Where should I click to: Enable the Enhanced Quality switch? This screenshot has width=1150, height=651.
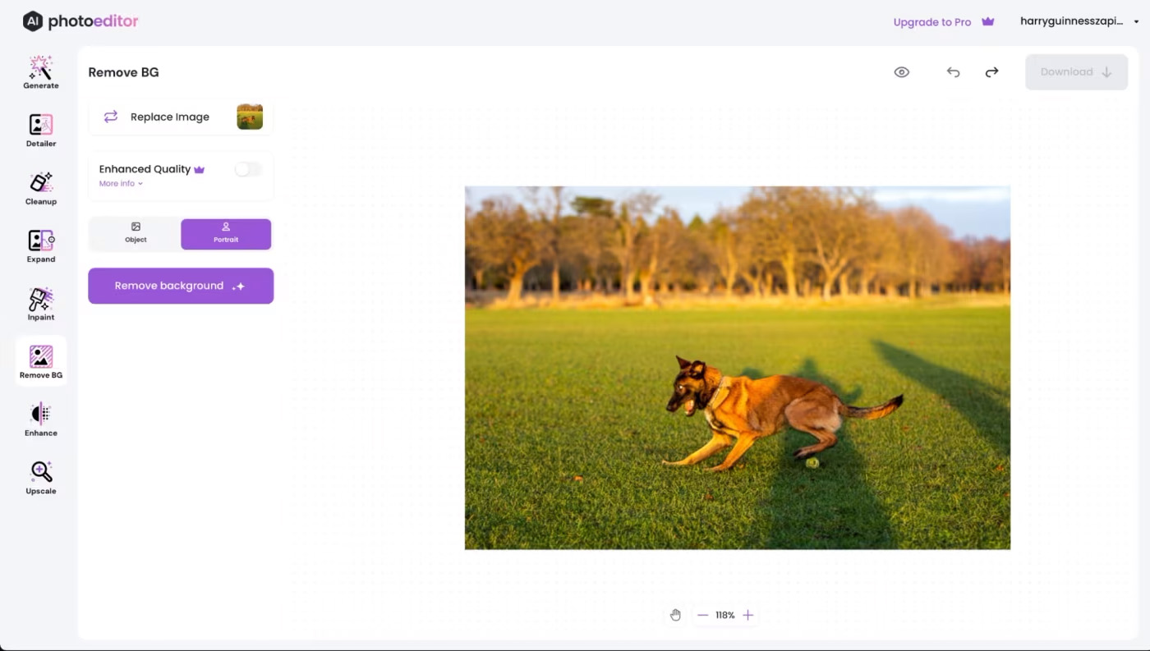click(x=247, y=169)
